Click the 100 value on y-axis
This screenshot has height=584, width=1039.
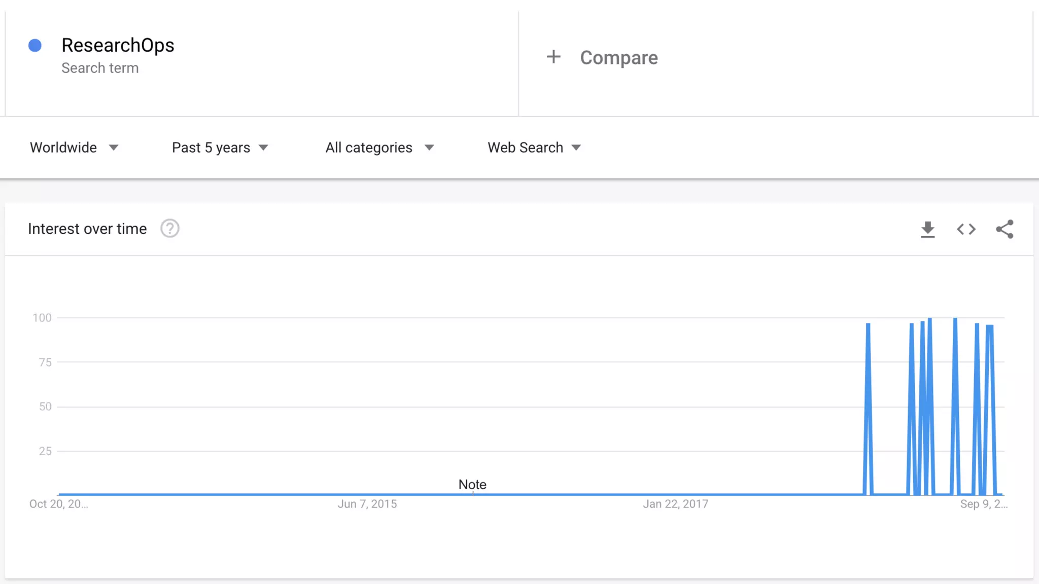42,318
